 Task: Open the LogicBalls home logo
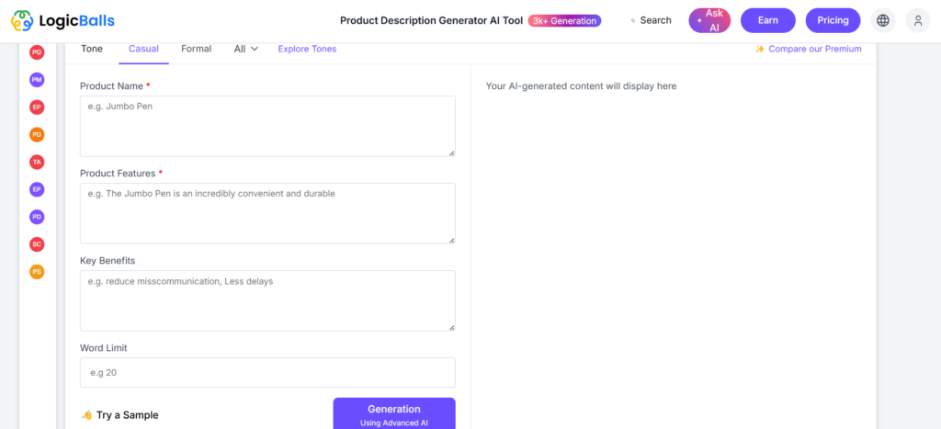[62, 21]
